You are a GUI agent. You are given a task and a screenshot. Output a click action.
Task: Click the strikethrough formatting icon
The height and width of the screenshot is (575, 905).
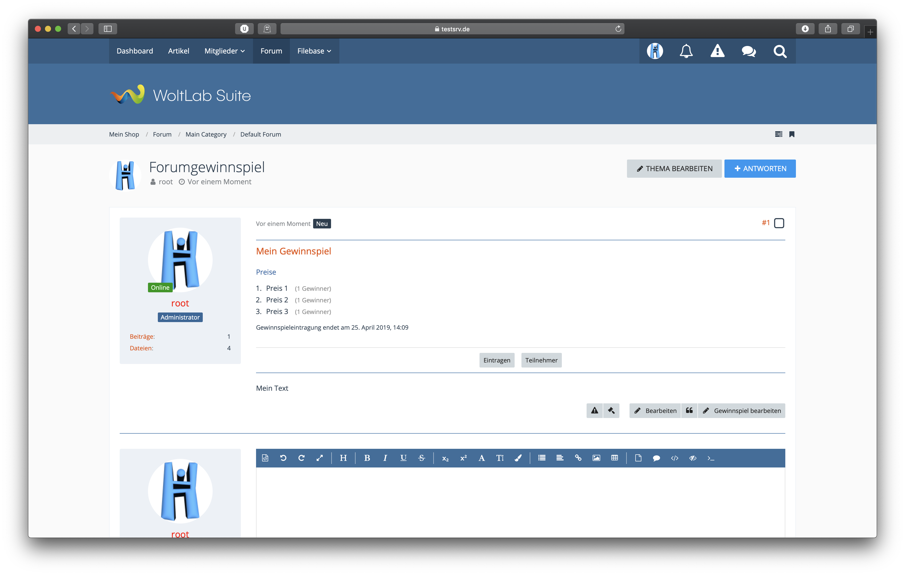coord(421,458)
